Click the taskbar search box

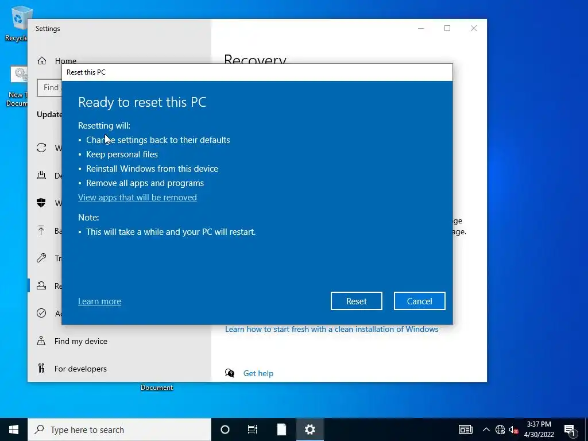pyautogui.click(x=119, y=430)
